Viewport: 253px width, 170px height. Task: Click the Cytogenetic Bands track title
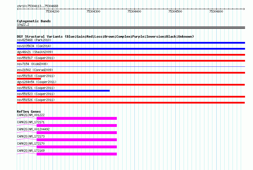tap(34, 21)
